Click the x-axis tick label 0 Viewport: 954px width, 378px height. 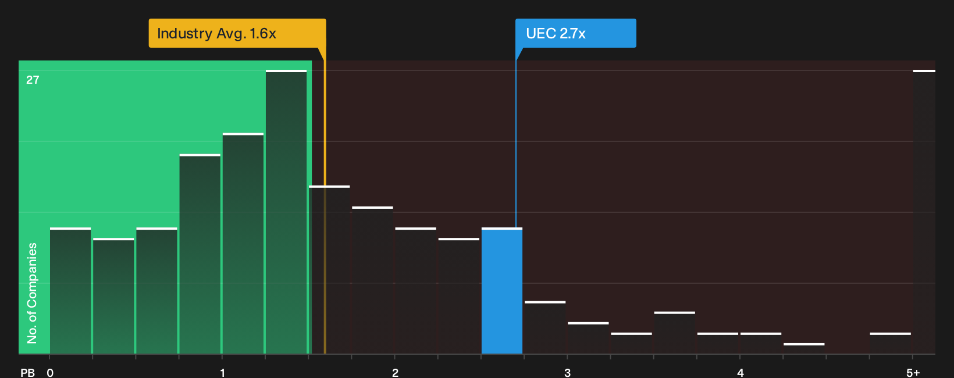tap(50, 373)
